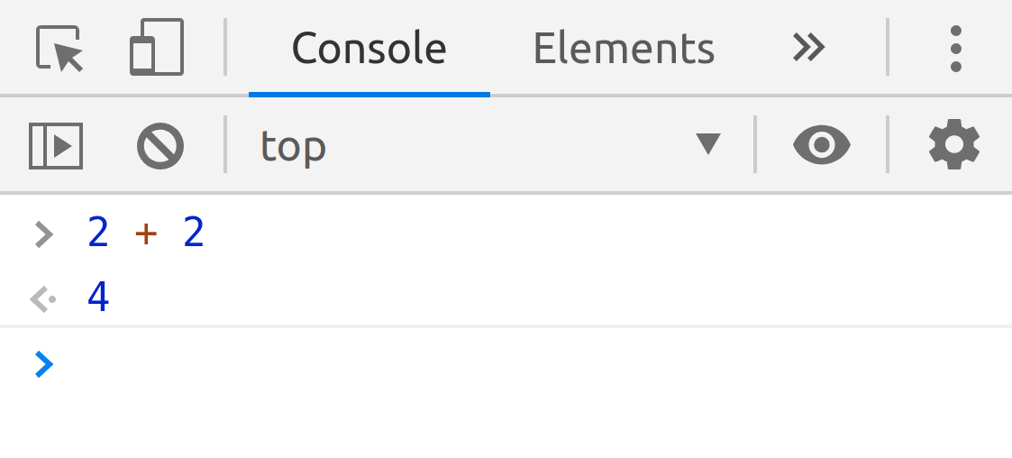
Task: Create live expression with eye icon
Action: tap(821, 144)
